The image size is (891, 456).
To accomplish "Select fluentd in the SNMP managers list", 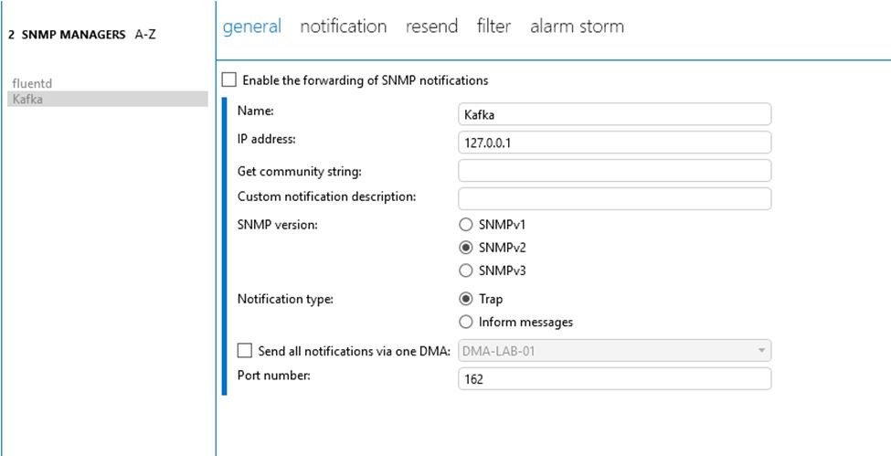I will pos(30,83).
